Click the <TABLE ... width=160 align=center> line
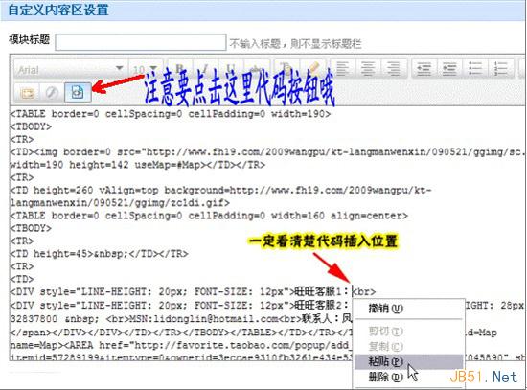The width and height of the screenshot is (527, 390). tap(209, 216)
